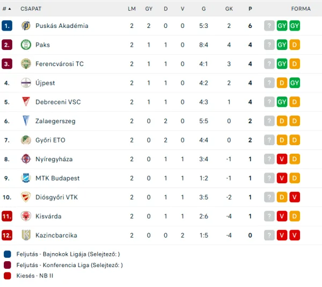
Task: Open the Ferencvárosi TC crest icon
Action: pyautogui.click(x=26, y=64)
